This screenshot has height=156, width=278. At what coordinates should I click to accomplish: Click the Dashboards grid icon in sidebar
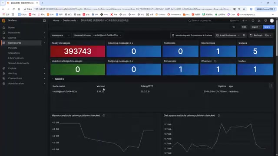coord(4,43)
